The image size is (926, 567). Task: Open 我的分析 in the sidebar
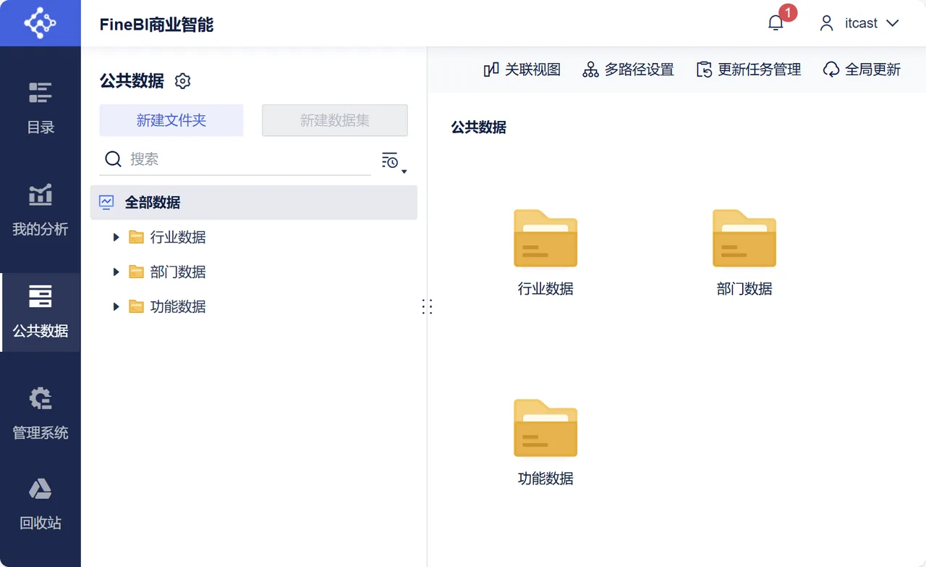(41, 210)
